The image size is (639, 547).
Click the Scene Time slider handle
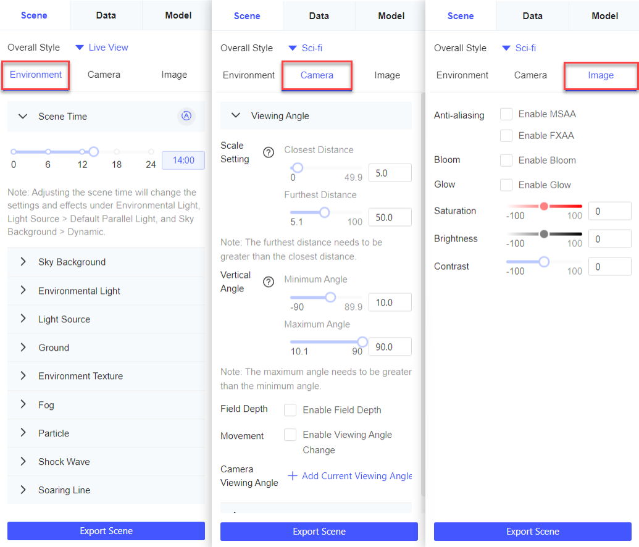pyautogui.click(x=94, y=152)
